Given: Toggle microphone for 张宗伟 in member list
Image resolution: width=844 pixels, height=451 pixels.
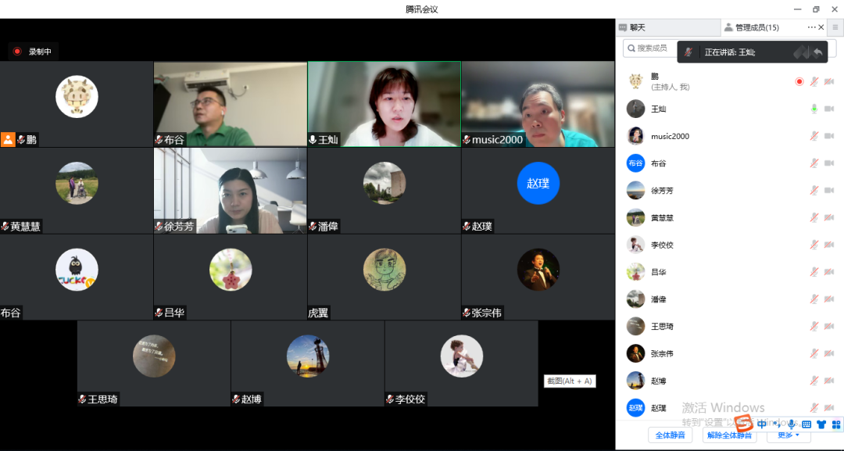Looking at the screenshot, I should (x=814, y=353).
